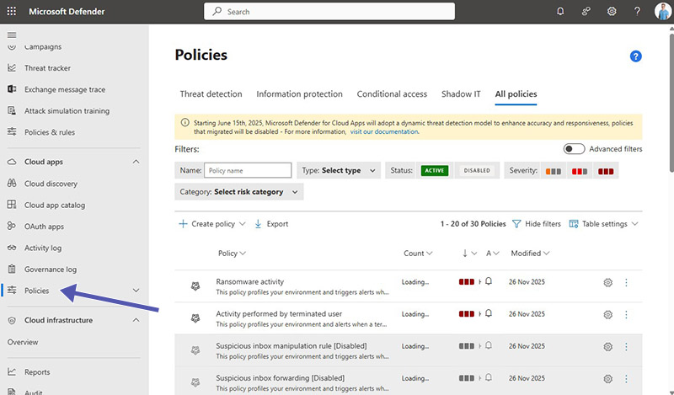This screenshot has width=674, height=395.
Task: Open the Activity log
Action: (x=43, y=248)
